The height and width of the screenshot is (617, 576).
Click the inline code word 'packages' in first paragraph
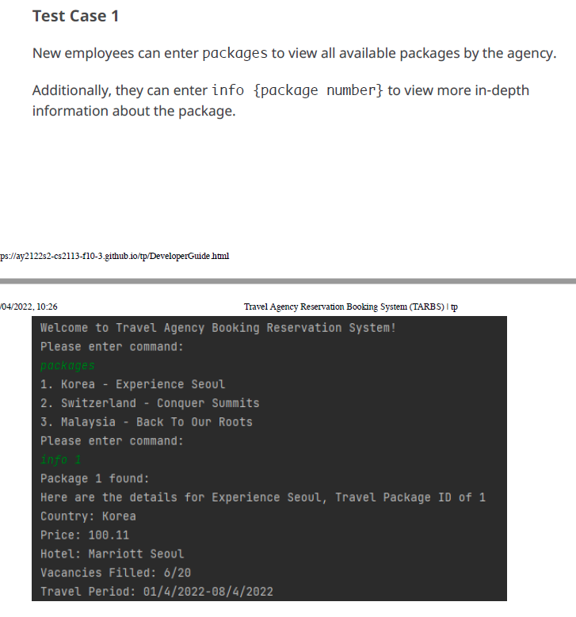[235, 54]
